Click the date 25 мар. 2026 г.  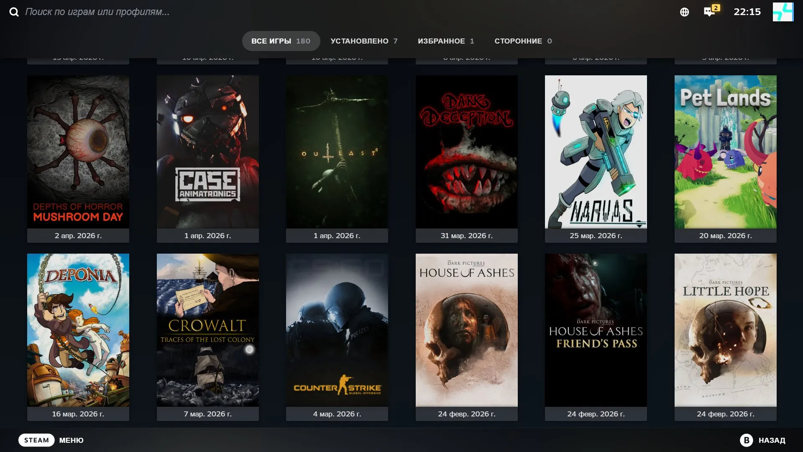tap(596, 236)
